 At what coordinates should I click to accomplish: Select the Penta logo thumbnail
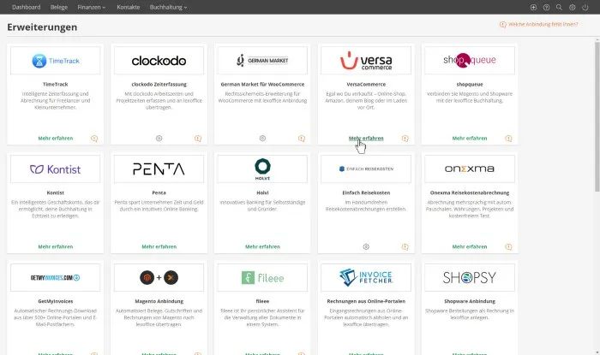[159, 169]
